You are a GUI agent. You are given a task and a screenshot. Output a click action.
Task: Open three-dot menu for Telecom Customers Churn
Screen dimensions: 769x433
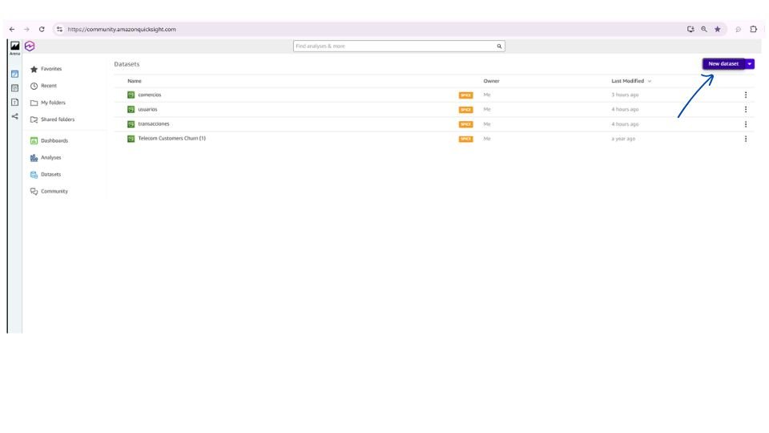(x=746, y=139)
